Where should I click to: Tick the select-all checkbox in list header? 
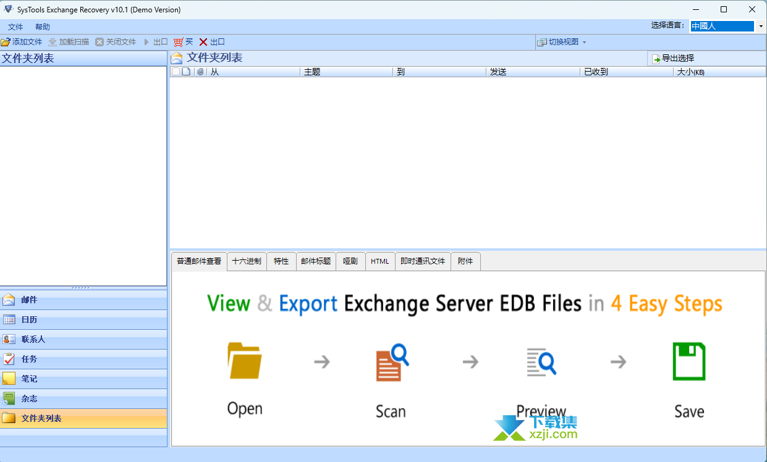click(176, 72)
